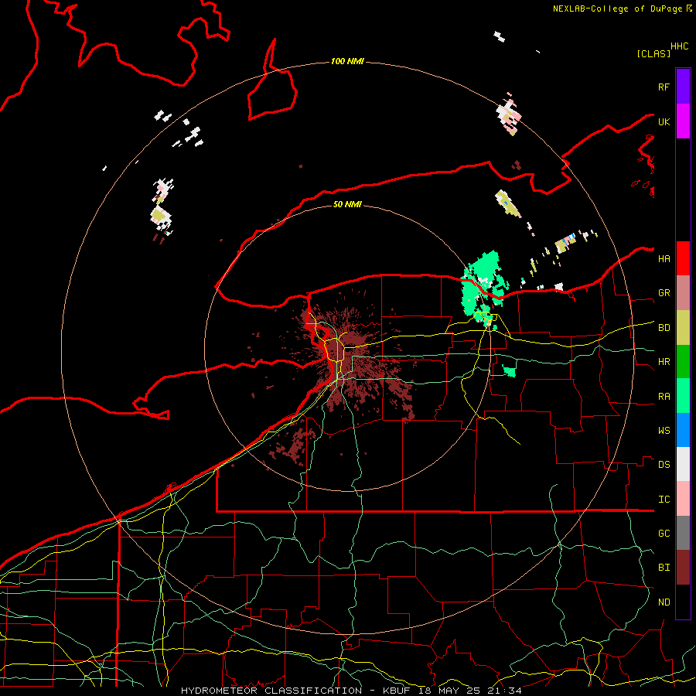Image resolution: width=696 pixels, height=696 pixels.
Task: Click the BI legend label
Action: [x=664, y=568]
